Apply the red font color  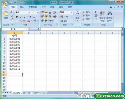tap(29, 21)
